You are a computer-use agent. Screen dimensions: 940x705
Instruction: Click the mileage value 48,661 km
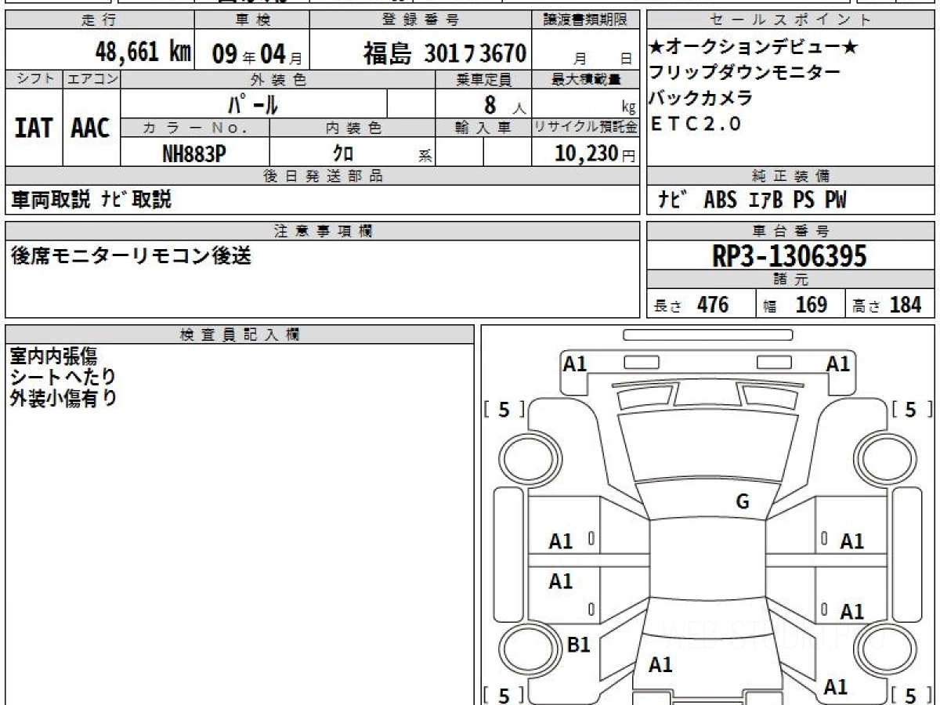(143, 52)
